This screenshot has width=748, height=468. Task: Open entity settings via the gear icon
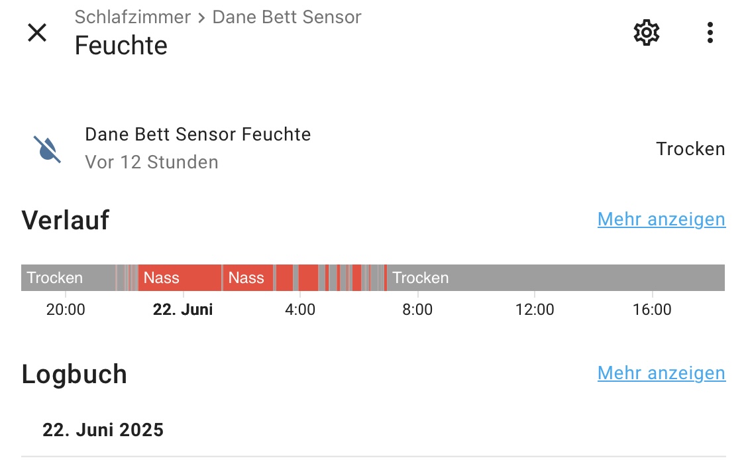pos(647,32)
